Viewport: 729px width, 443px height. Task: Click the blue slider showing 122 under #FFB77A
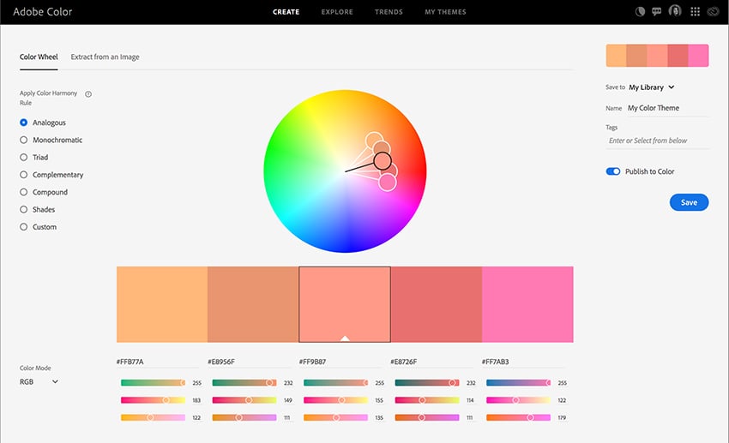pos(153,417)
